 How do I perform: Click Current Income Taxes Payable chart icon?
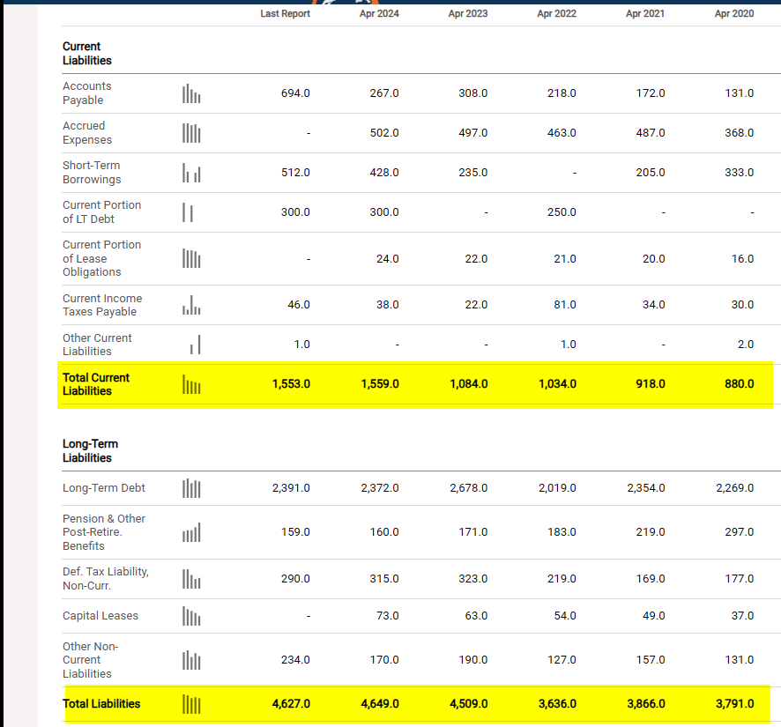191,305
